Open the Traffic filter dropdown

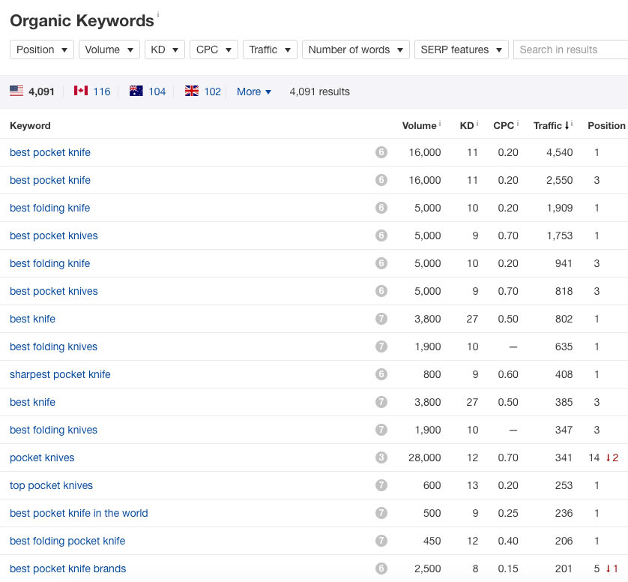click(270, 49)
